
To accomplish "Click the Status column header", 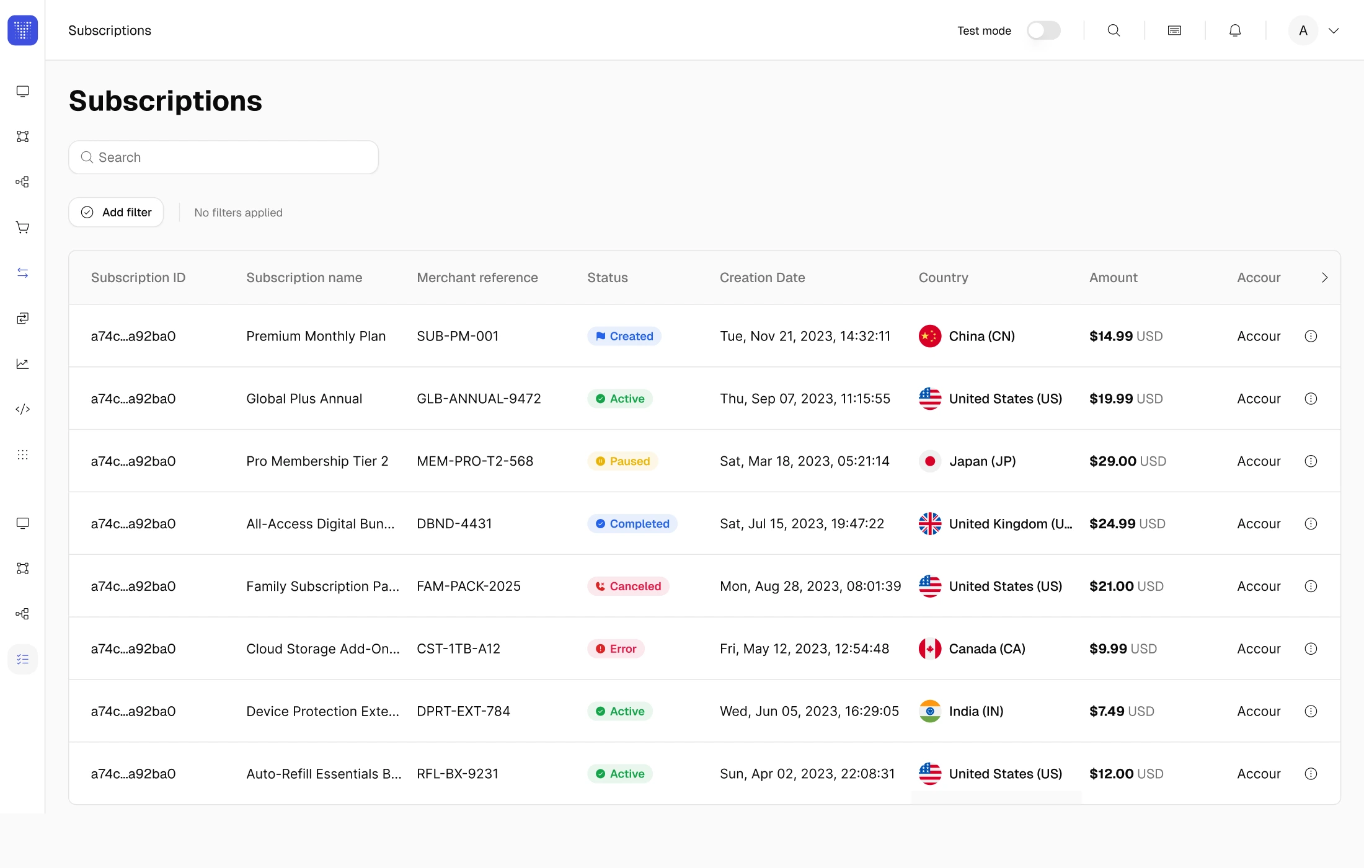I will pyautogui.click(x=608, y=278).
